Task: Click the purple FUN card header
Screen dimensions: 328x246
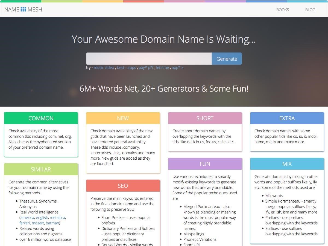Action: coord(205,164)
